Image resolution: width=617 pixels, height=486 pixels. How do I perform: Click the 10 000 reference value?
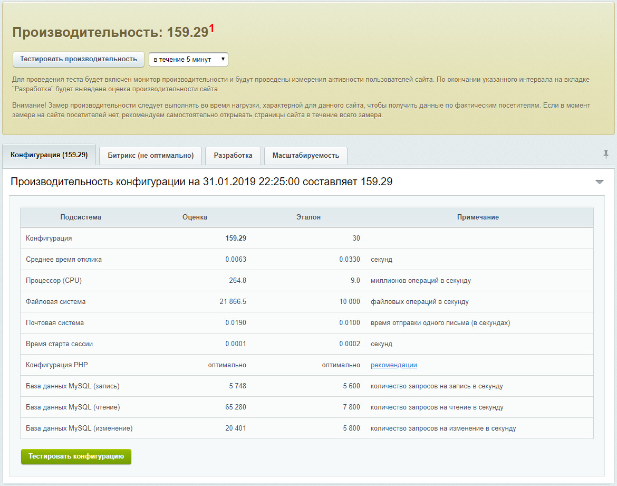click(350, 302)
